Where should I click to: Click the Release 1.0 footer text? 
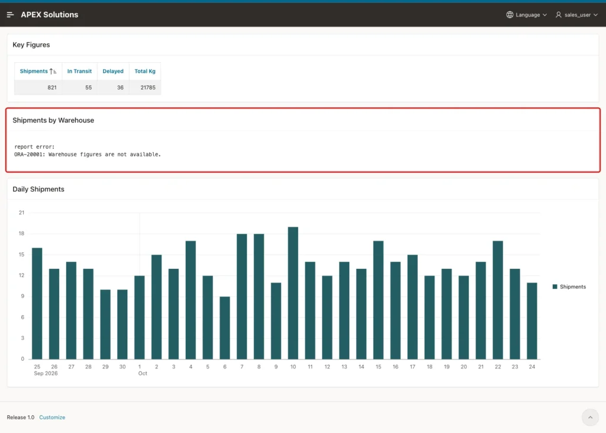coord(21,417)
